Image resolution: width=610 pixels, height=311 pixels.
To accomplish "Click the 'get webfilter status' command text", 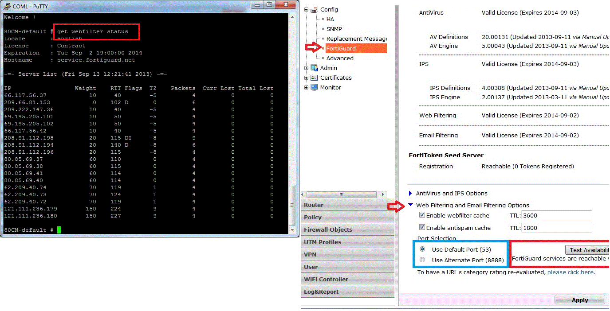I will click(93, 31).
